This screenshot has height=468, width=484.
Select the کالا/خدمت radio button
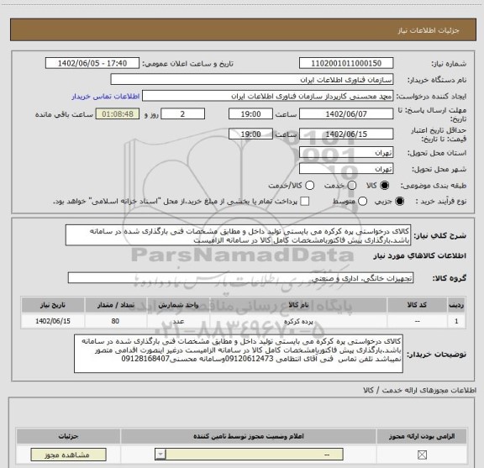click(309, 185)
